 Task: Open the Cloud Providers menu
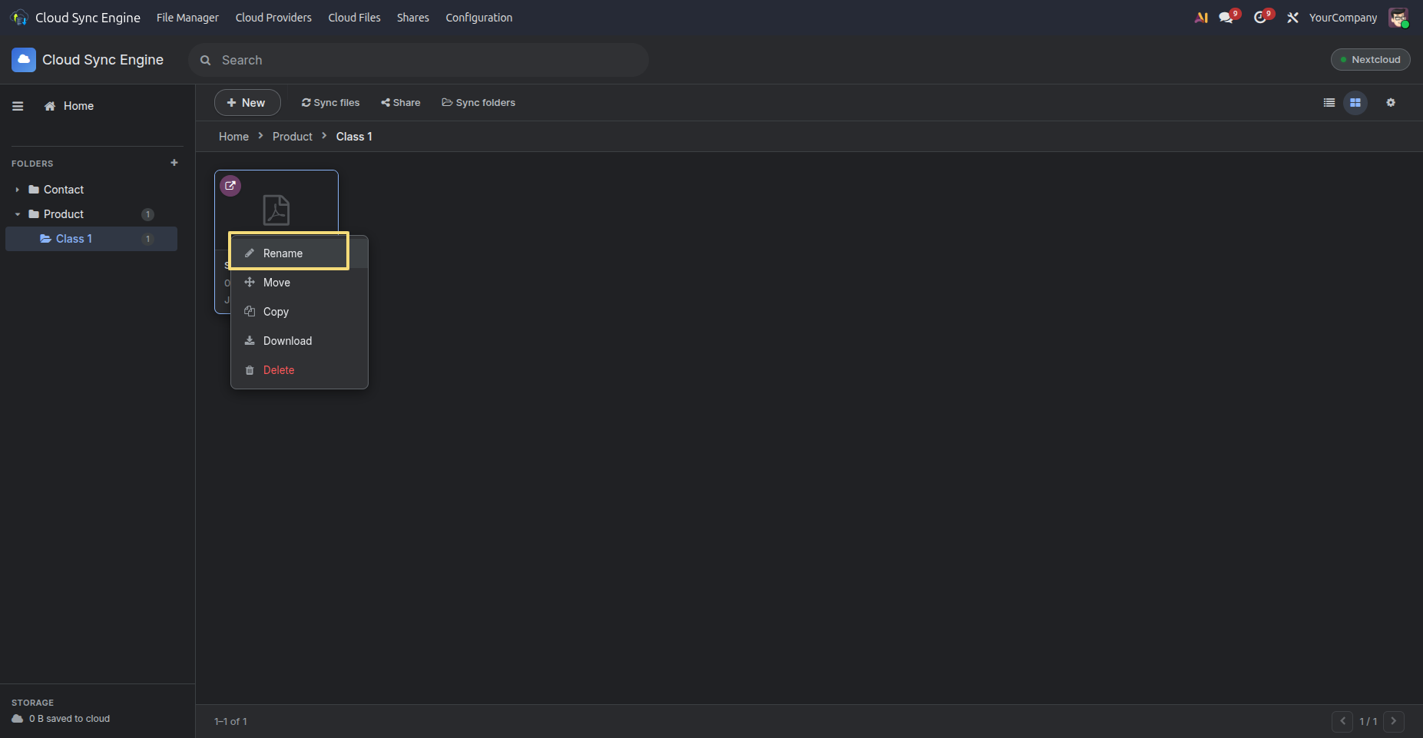click(x=273, y=18)
